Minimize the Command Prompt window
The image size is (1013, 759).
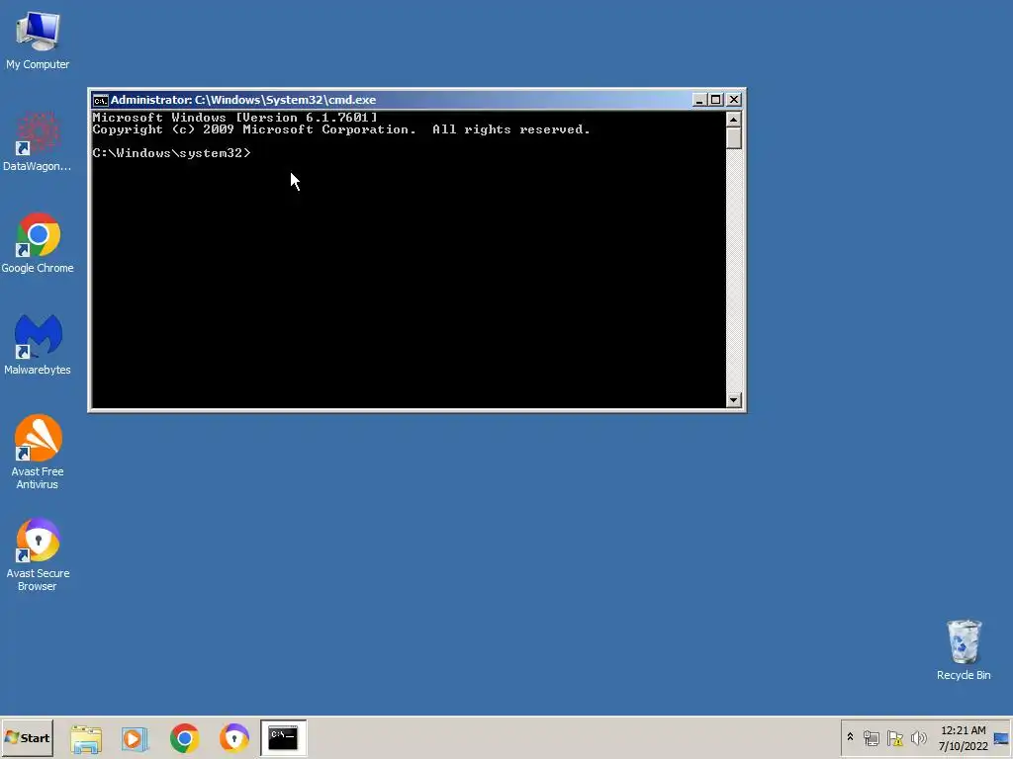[x=699, y=100]
